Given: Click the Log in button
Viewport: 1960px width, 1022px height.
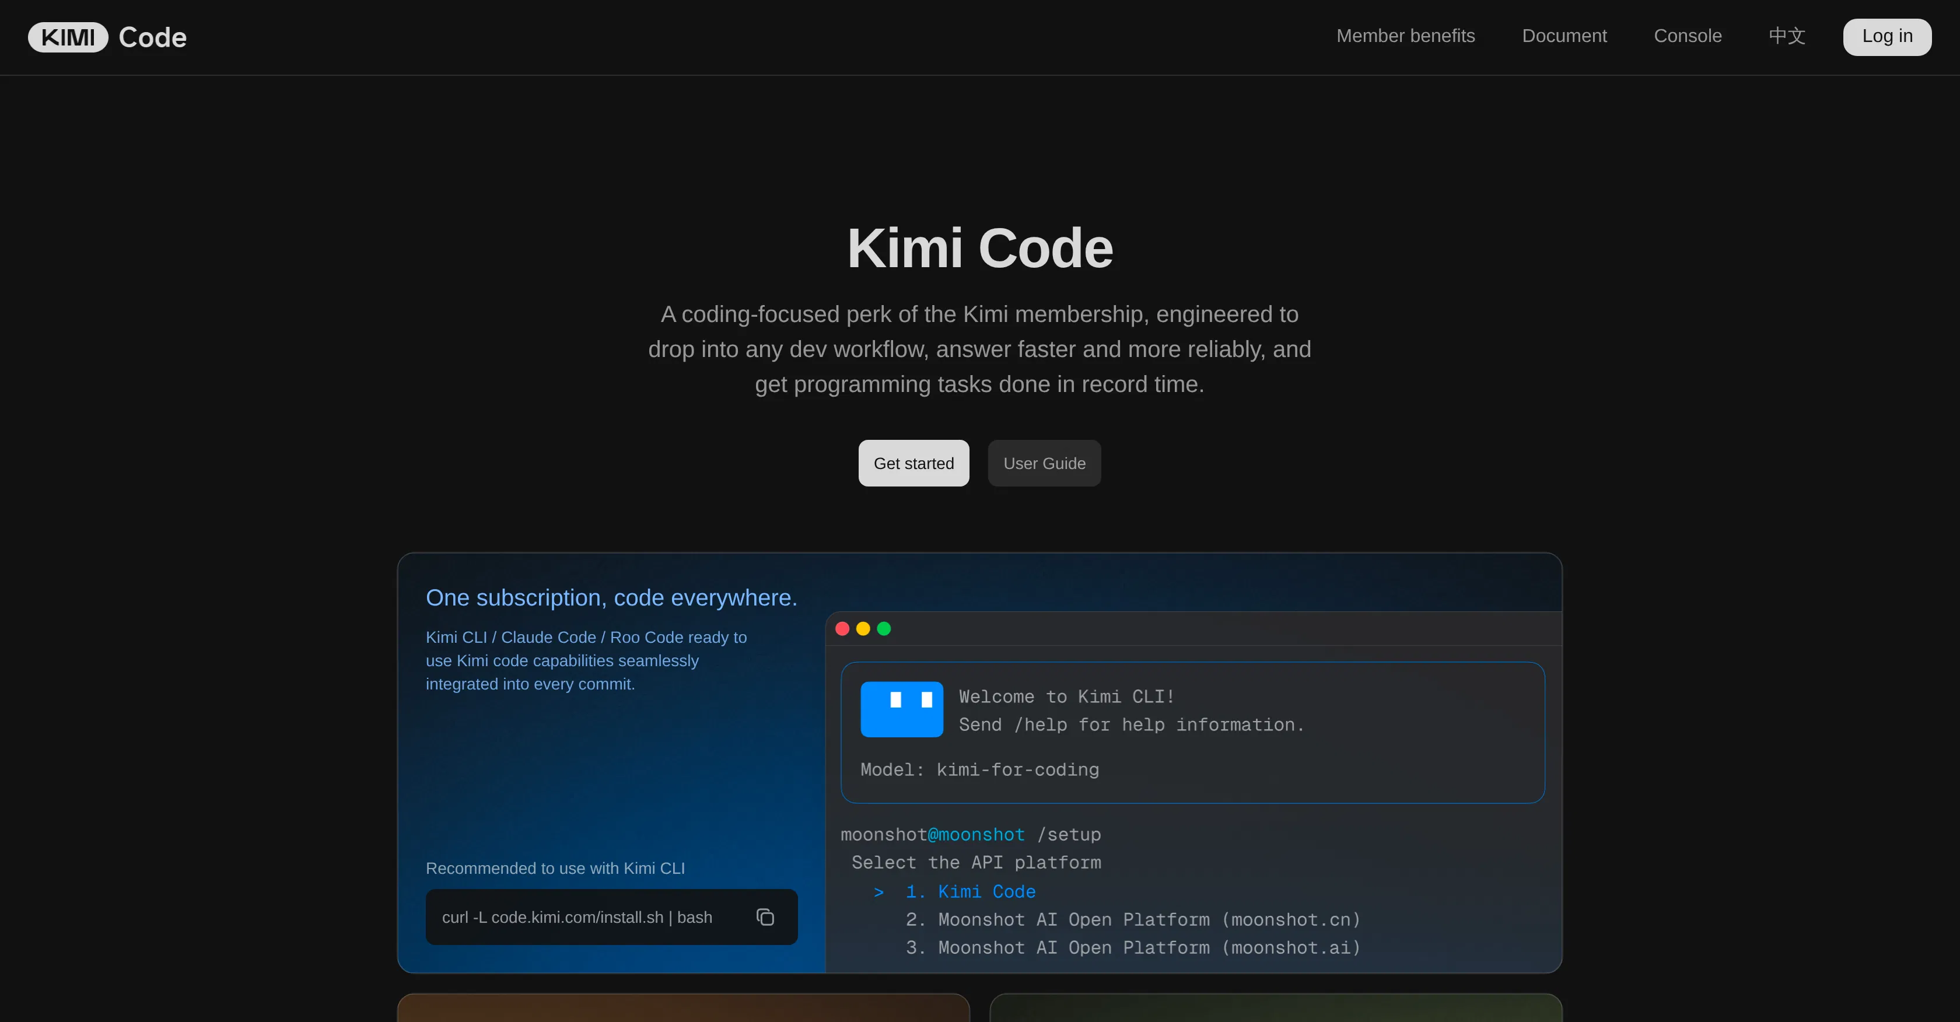Looking at the screenshot, I should pyautogui.click(x=1887, y=37).
